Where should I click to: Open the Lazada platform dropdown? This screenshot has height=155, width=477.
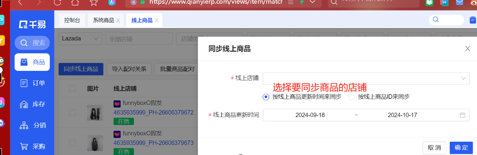pos(80,39)
